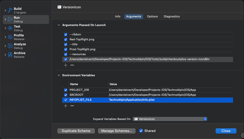Select the Test Debug sidebar row
Viewport: 244px width, 139px height.
click(26, 28)
